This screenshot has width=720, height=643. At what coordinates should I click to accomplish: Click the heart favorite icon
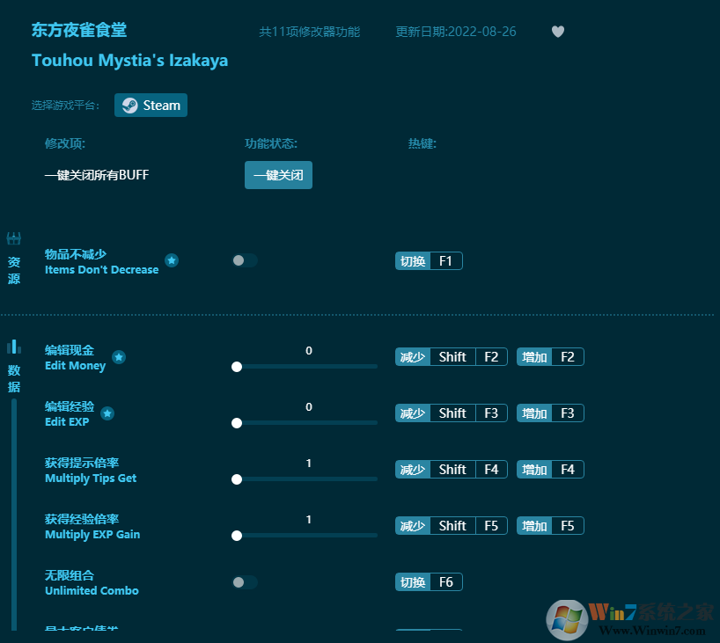point(558,32)
